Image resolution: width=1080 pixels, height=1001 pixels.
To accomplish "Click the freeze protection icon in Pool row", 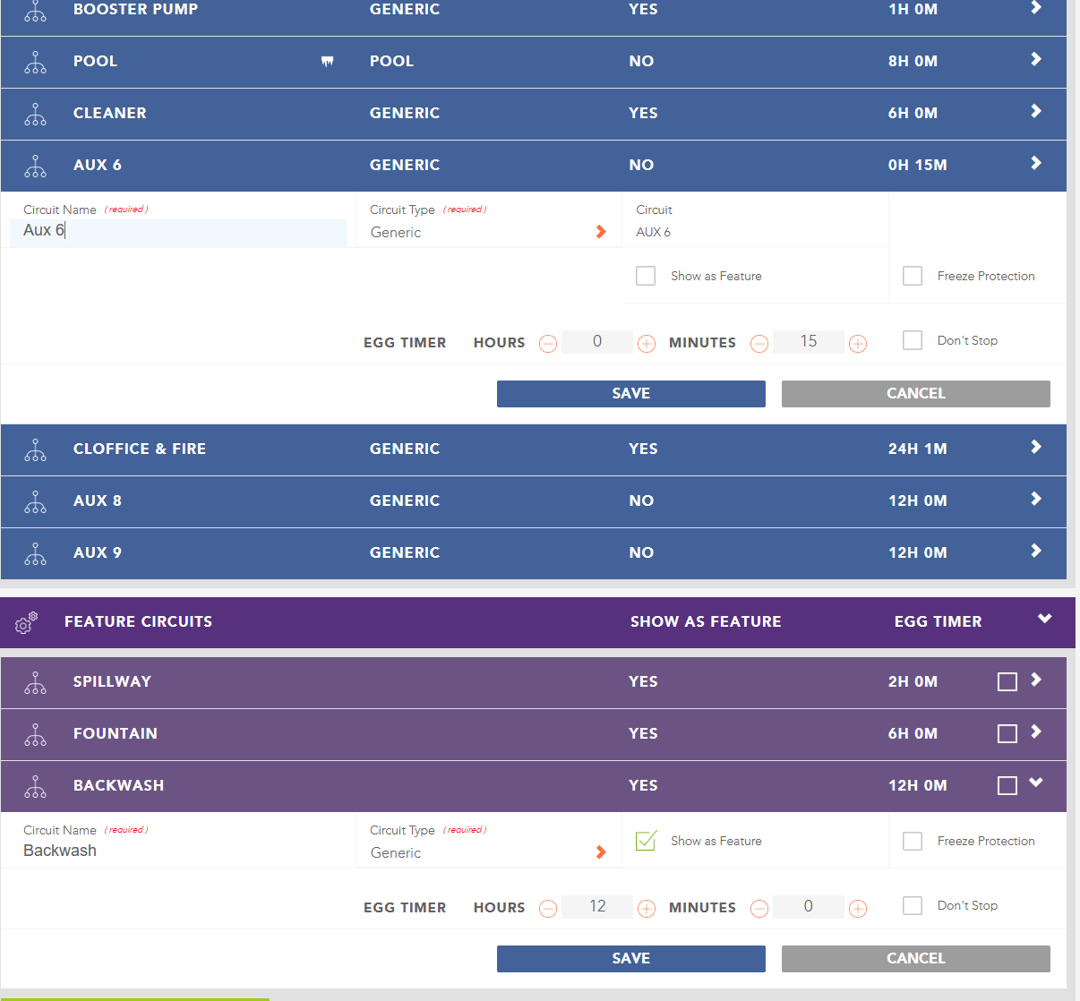I will click(x=327, y=62).
